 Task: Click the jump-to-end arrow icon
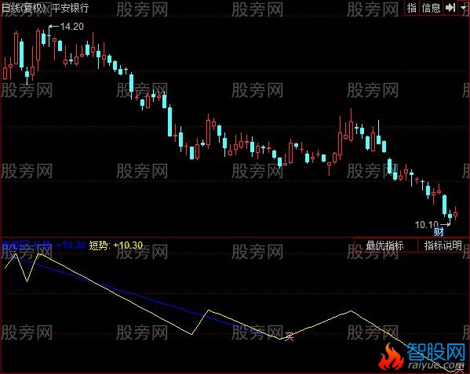450,8
